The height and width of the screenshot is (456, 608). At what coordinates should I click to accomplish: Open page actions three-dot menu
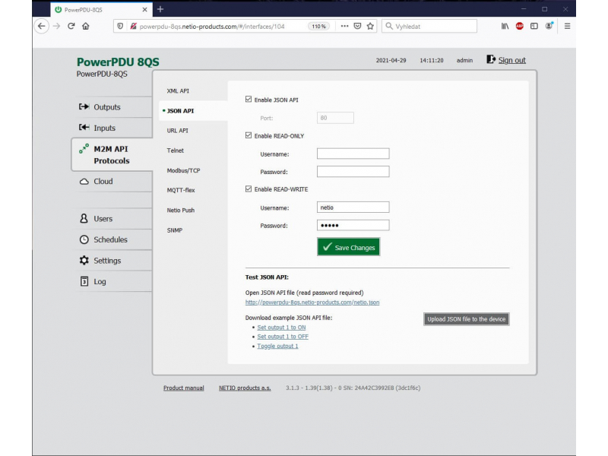pos(344,26)
